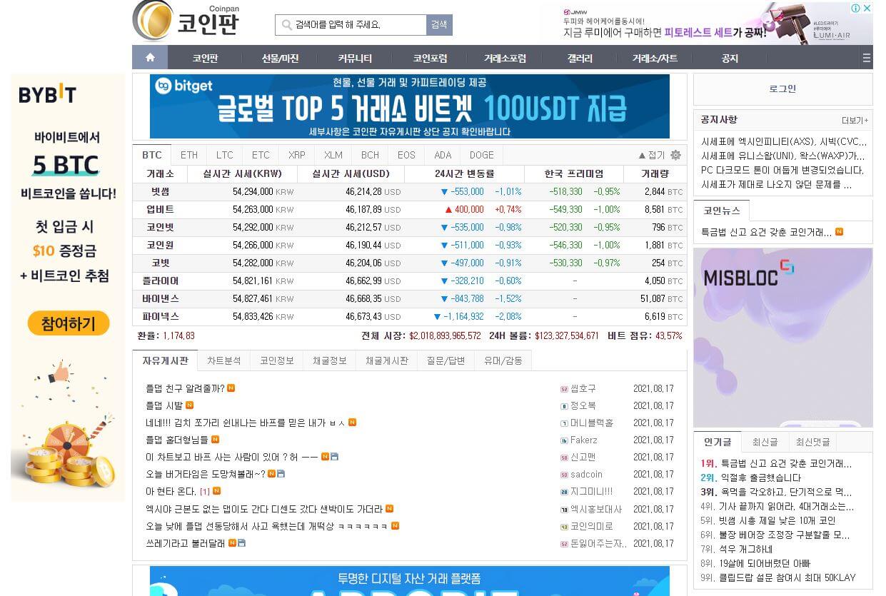This screenshot has width=886, height=596.
Task: Click the 코인뉴스 tab heading
Action: (722, 211)
